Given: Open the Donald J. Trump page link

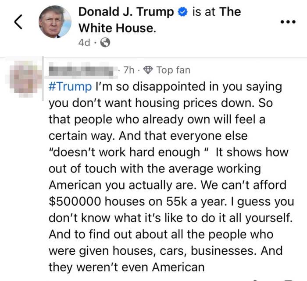Looking at the screenshot, I should point(126,12).
